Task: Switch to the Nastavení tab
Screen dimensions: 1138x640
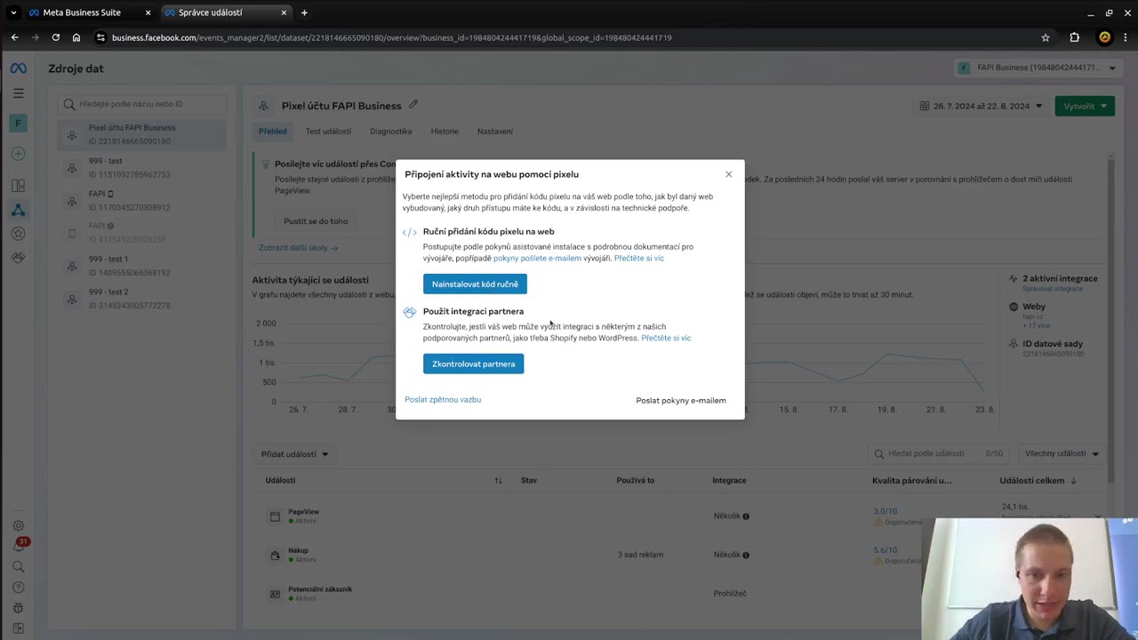Action: coord(495,132)
